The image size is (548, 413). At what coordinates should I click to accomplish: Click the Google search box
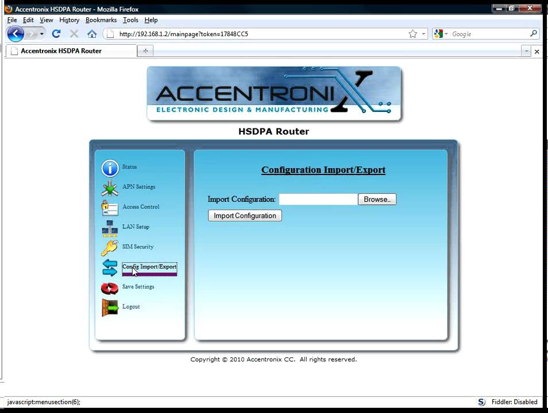point(489,34)
